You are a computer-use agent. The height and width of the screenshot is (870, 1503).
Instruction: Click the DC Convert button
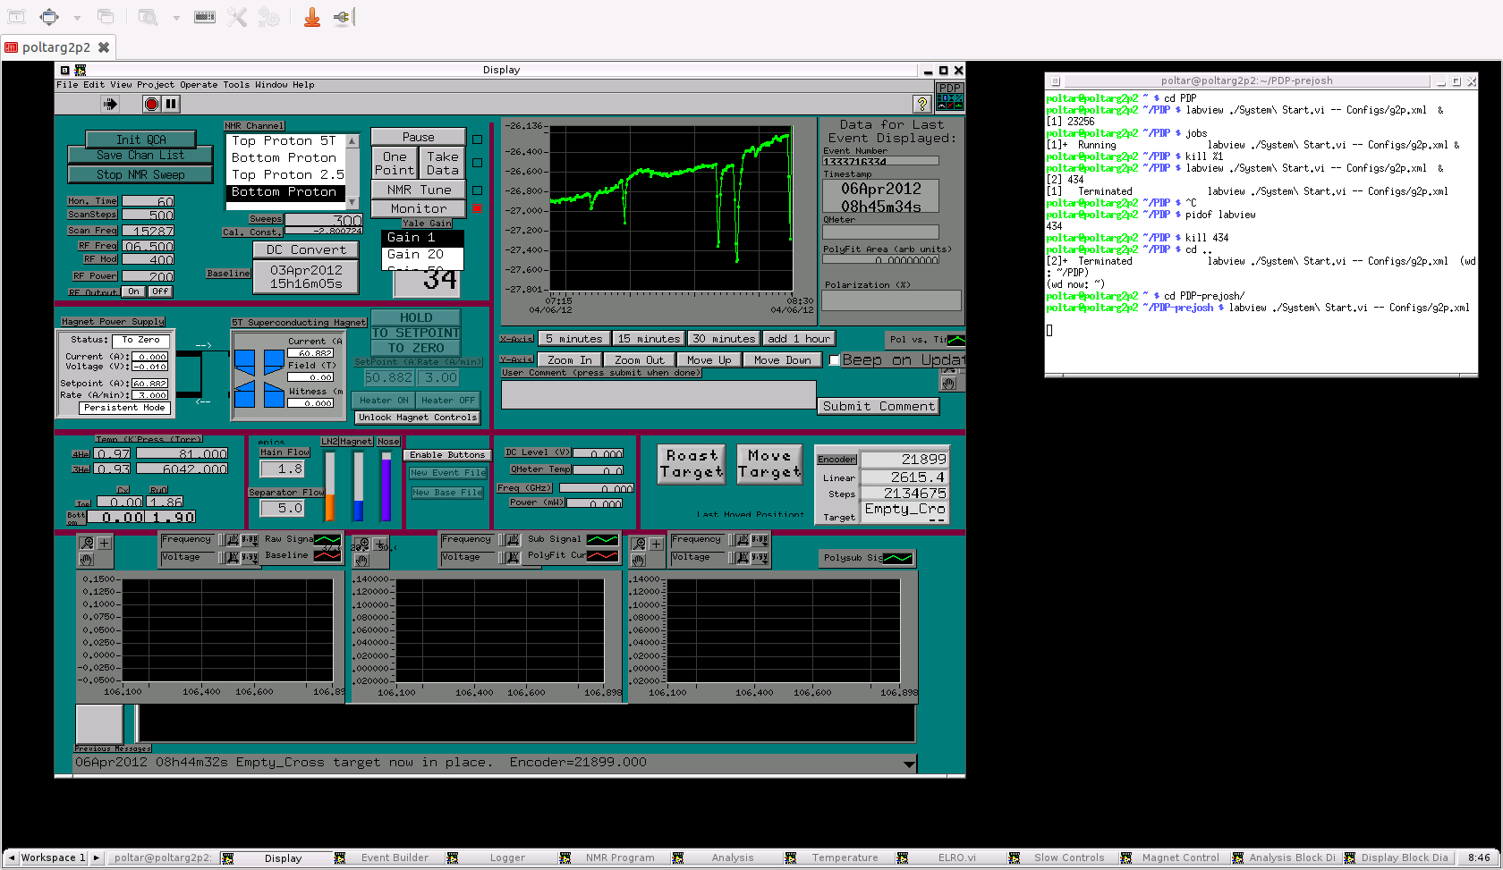(306, 249)
